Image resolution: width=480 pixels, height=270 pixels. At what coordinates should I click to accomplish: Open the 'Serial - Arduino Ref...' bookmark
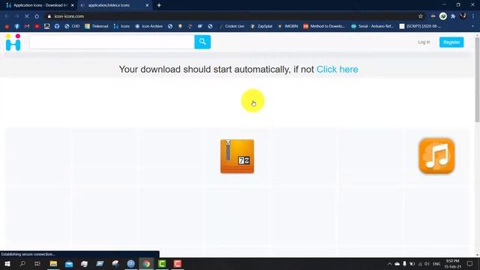pyautogui.click(x=372, y=26)
